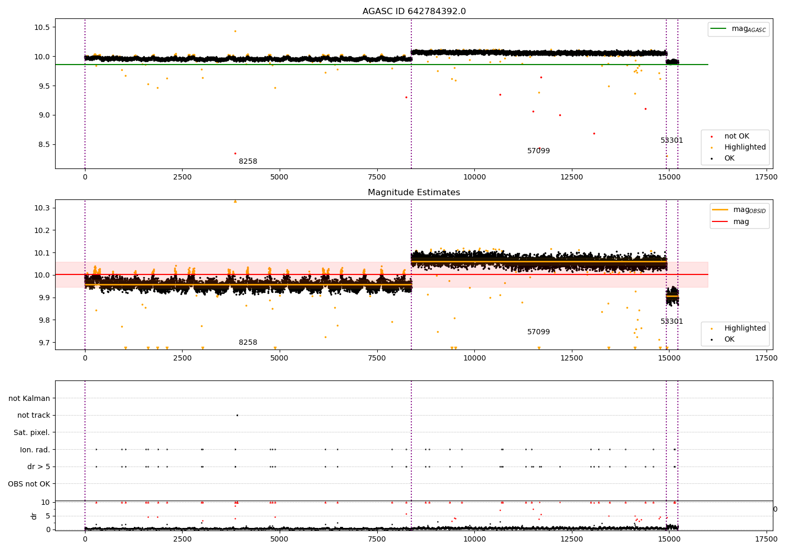
Task: Click the 'dr > 5' row label
Action: 39,467
